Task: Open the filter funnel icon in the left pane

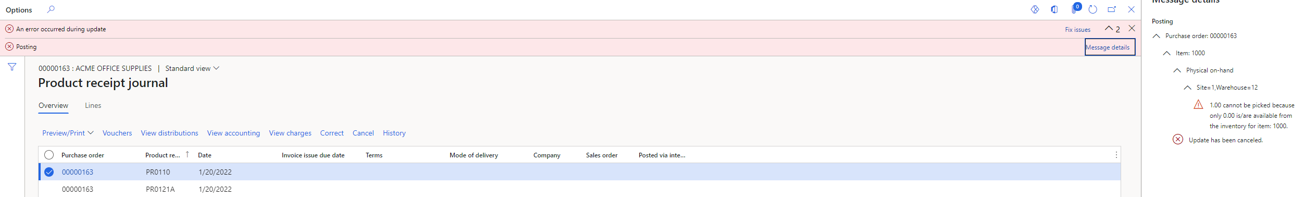Action: 12,67
